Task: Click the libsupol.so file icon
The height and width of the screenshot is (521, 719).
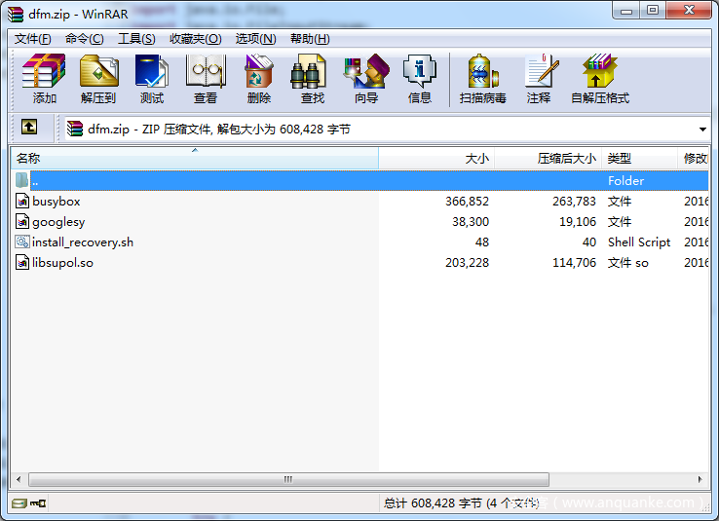Action: pyautogui.click(x=22, y=263)
